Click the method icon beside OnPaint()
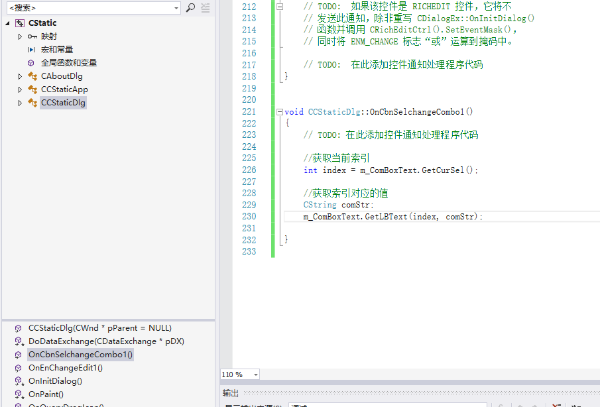600x407 pixels. [19, 394]
